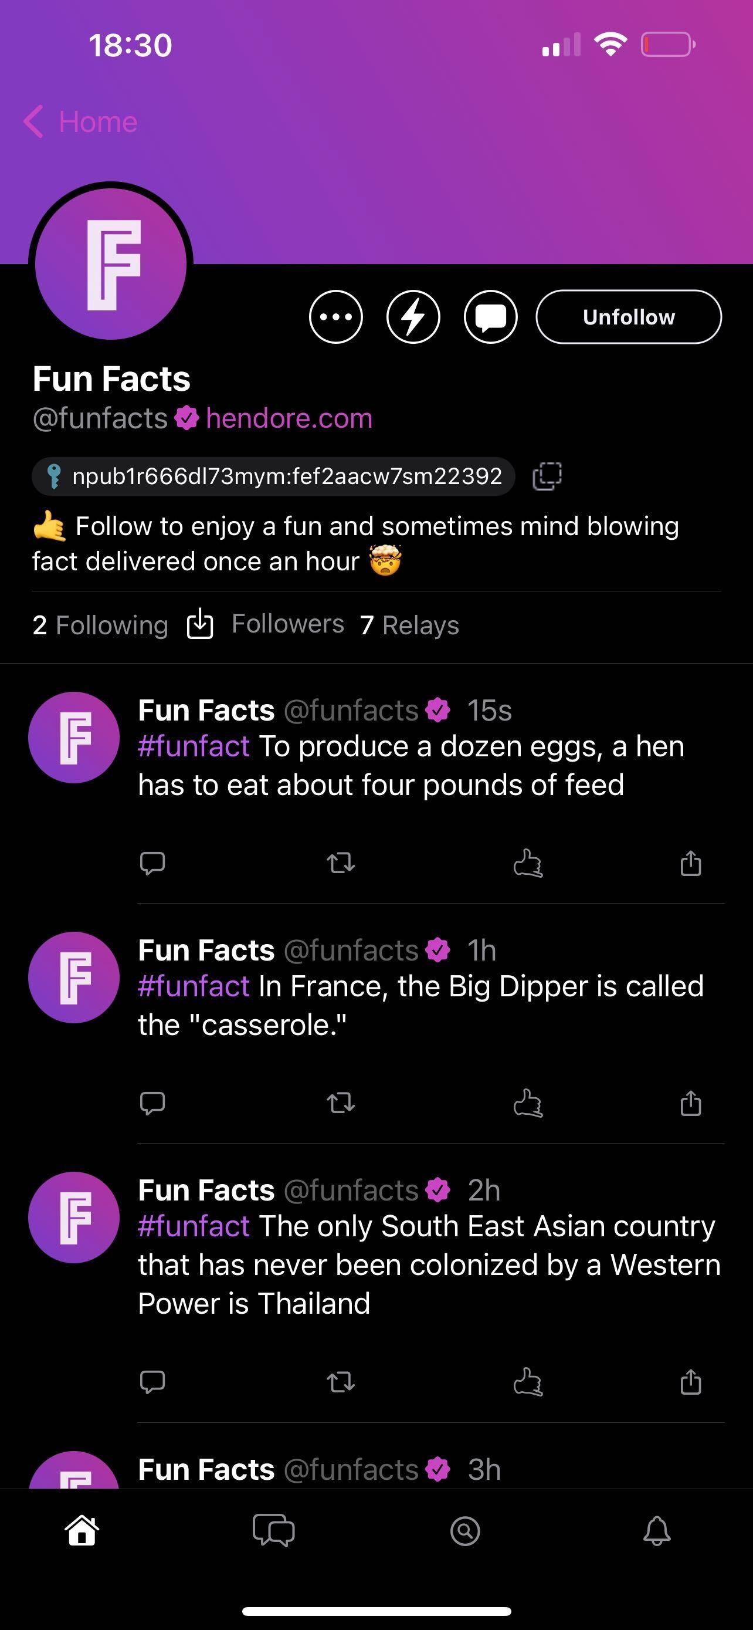Image resolution: width=753 pixels, height=1630 pixels.
Task: Open the three-dot more options menu
Action: (x=335, y=317)
